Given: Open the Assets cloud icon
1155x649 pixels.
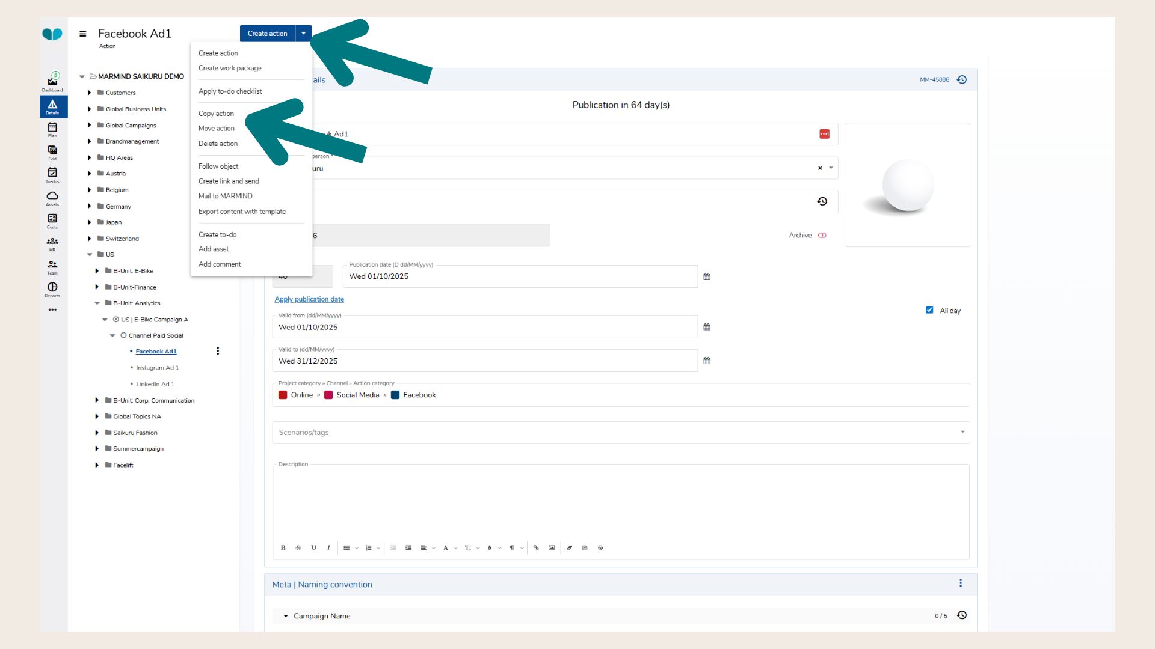Looking at the screenshot, I should pyautogui.click(x=52, y=197).
